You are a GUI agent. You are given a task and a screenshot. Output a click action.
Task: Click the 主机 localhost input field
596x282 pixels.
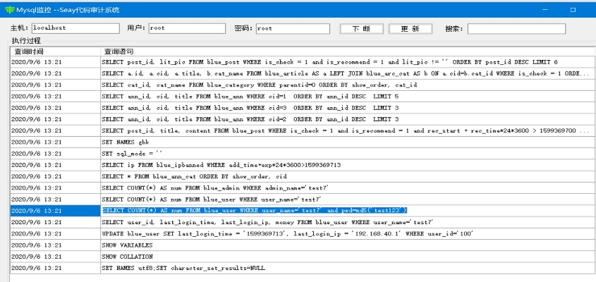(x=75, y=28)
